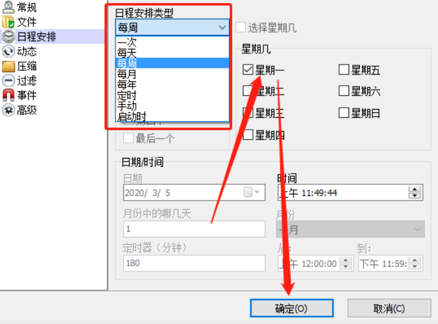This screenshot has height=324, width=438.
Task: Toggle the 最后一个 checkbox
Action: click(x=128, y=138)
